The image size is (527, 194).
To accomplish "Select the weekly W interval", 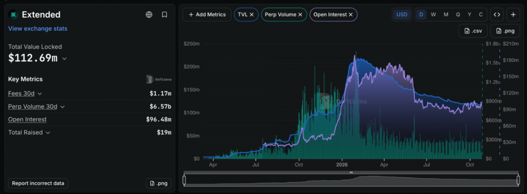I will pyautogui.click(x=433, y=15).
